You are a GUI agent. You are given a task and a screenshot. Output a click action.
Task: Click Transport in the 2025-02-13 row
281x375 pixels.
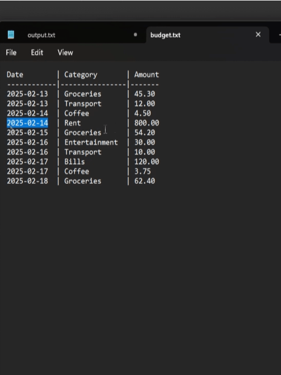pyautogui.click(x=83, y=104)
